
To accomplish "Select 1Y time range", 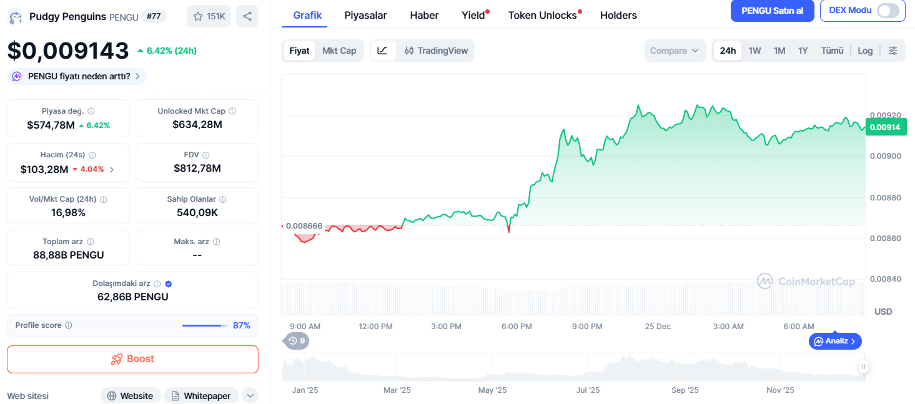I will coord(803,51).
